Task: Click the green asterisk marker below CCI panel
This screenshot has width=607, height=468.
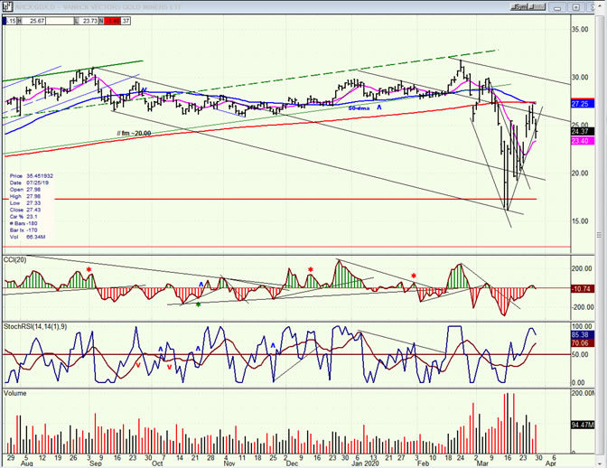Action: pos(198,304)
